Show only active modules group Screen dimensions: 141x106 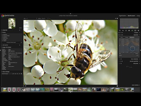tap(120, 31)
